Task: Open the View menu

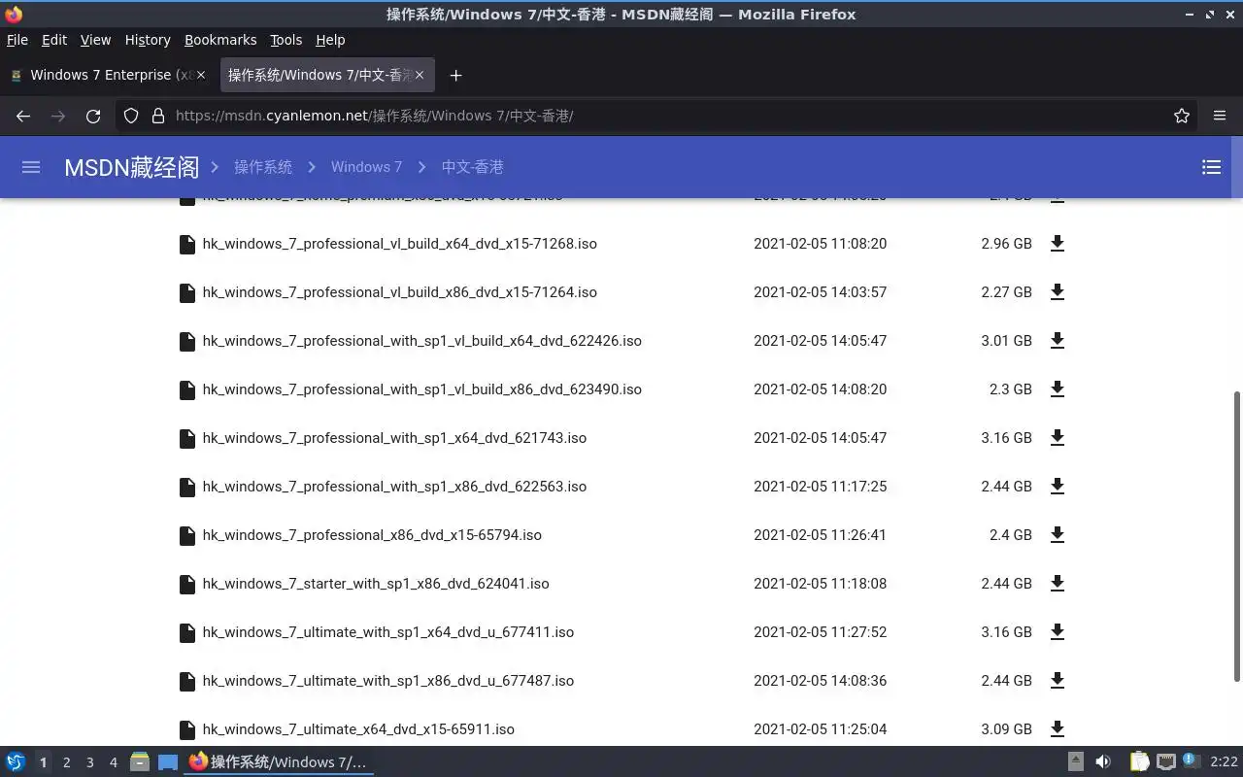Action: click(x=95, y=40)
